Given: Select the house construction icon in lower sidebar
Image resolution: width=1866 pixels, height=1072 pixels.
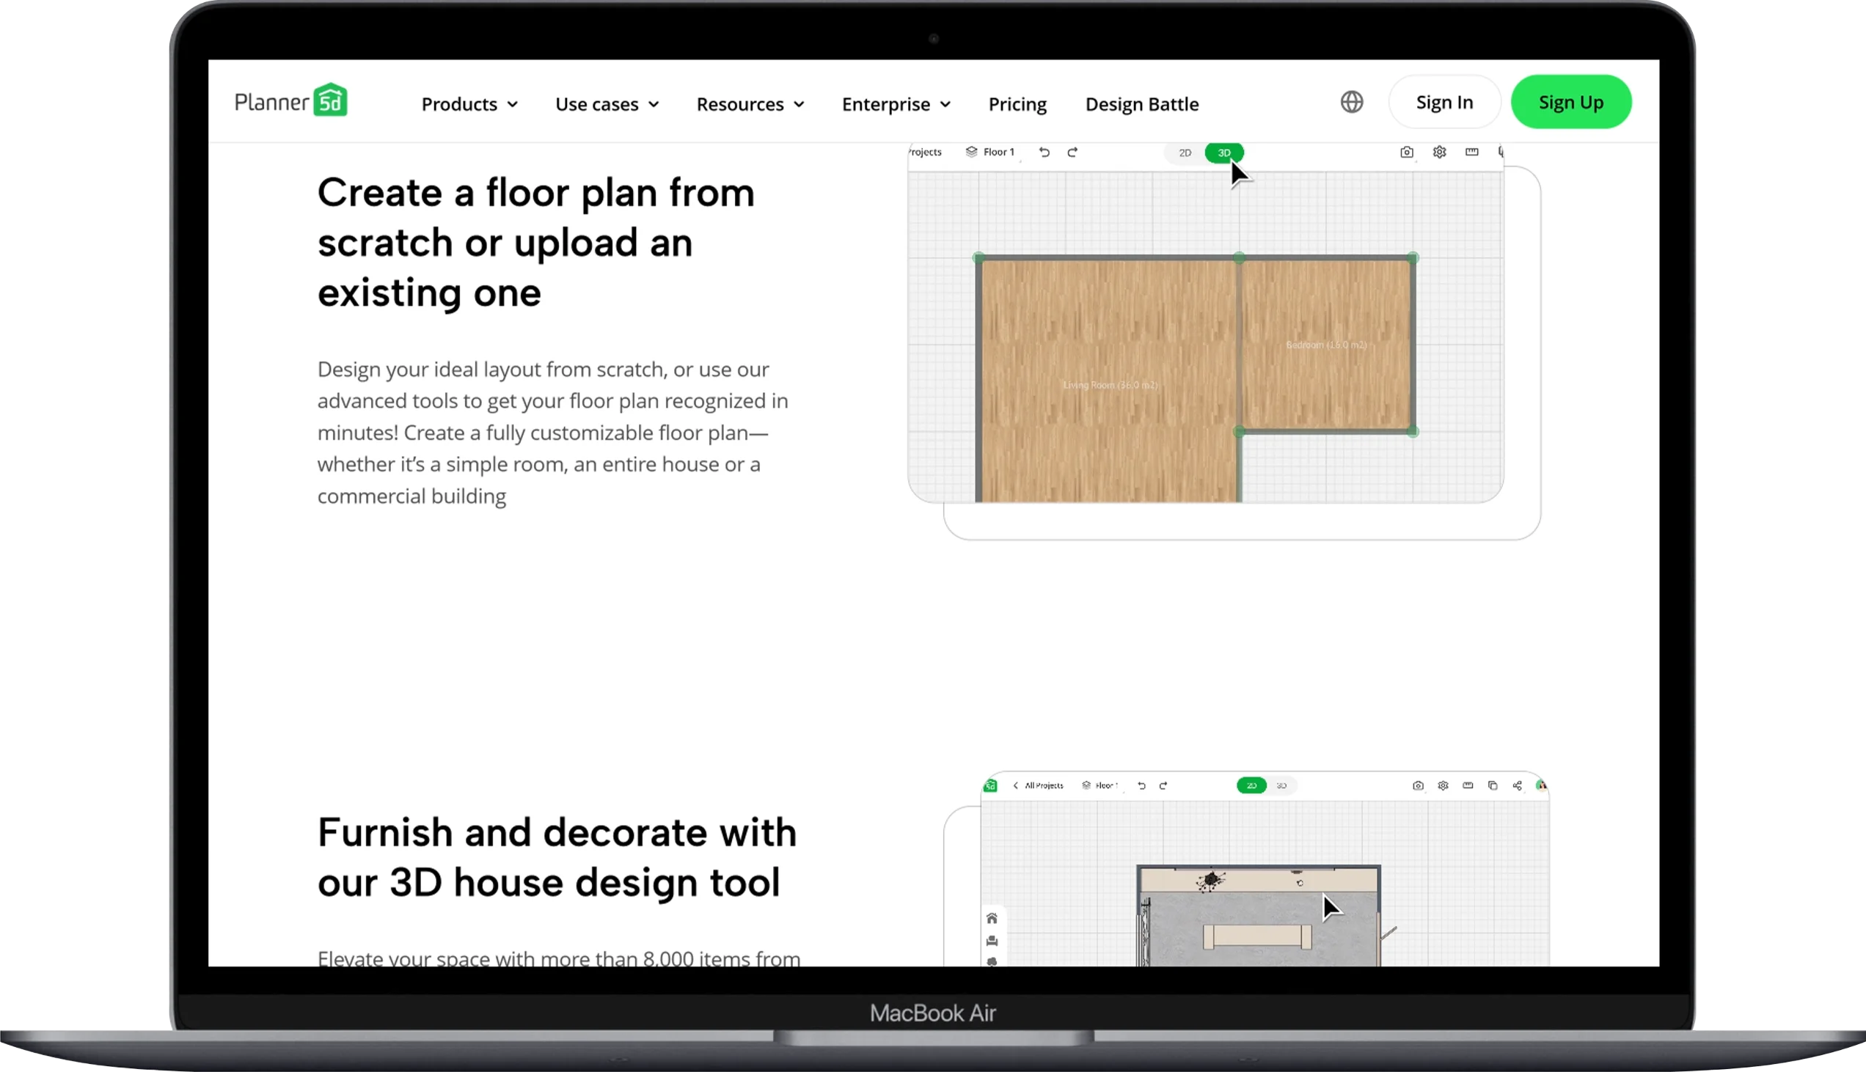Looking at the screenshot, I should pos(992,918).
